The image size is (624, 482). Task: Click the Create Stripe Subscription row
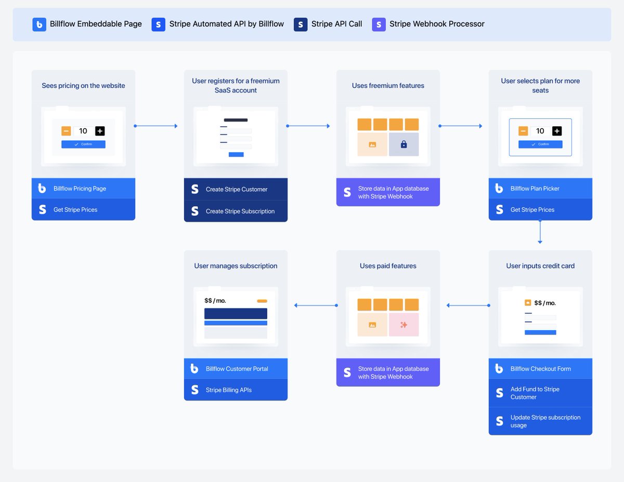point(236,211)
